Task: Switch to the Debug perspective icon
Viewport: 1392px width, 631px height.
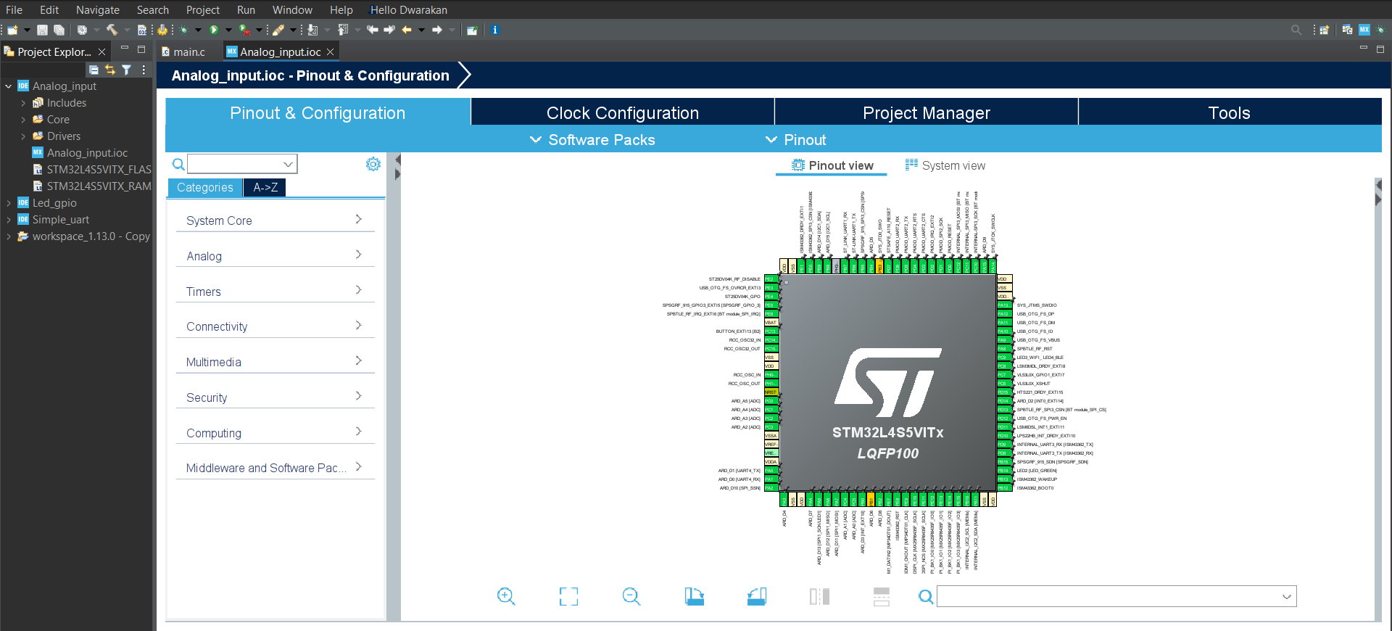Action: point(1380,30)
